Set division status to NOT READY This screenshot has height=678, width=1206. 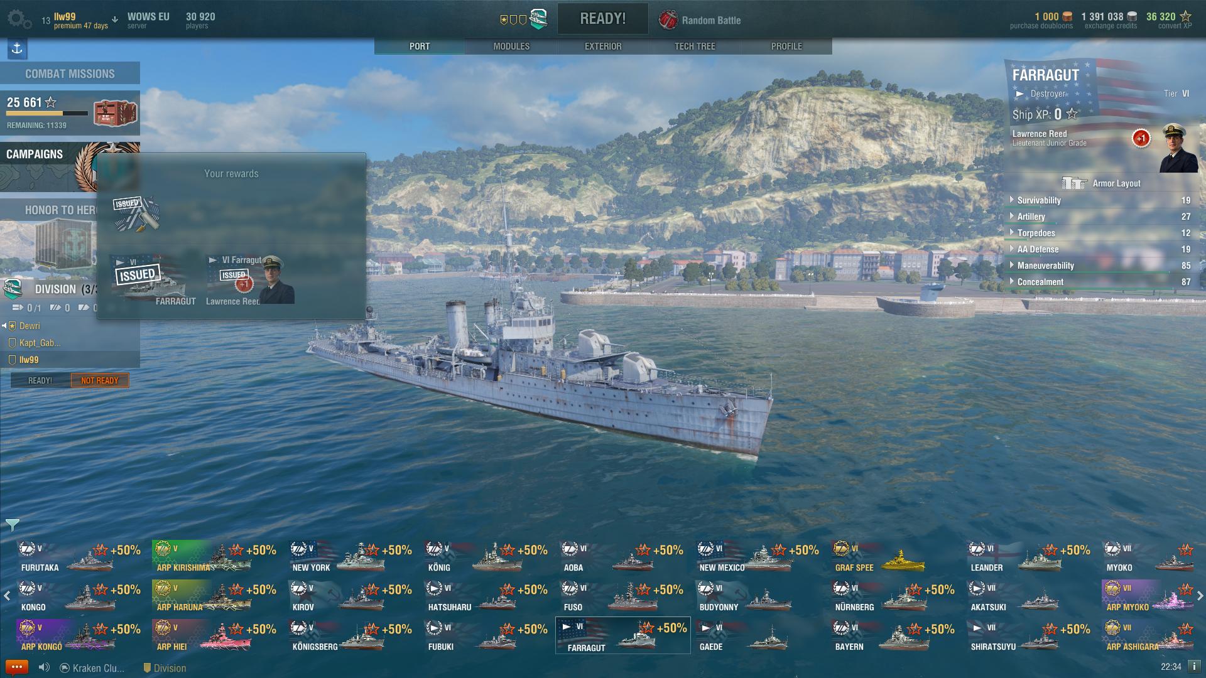pos(99,380)
